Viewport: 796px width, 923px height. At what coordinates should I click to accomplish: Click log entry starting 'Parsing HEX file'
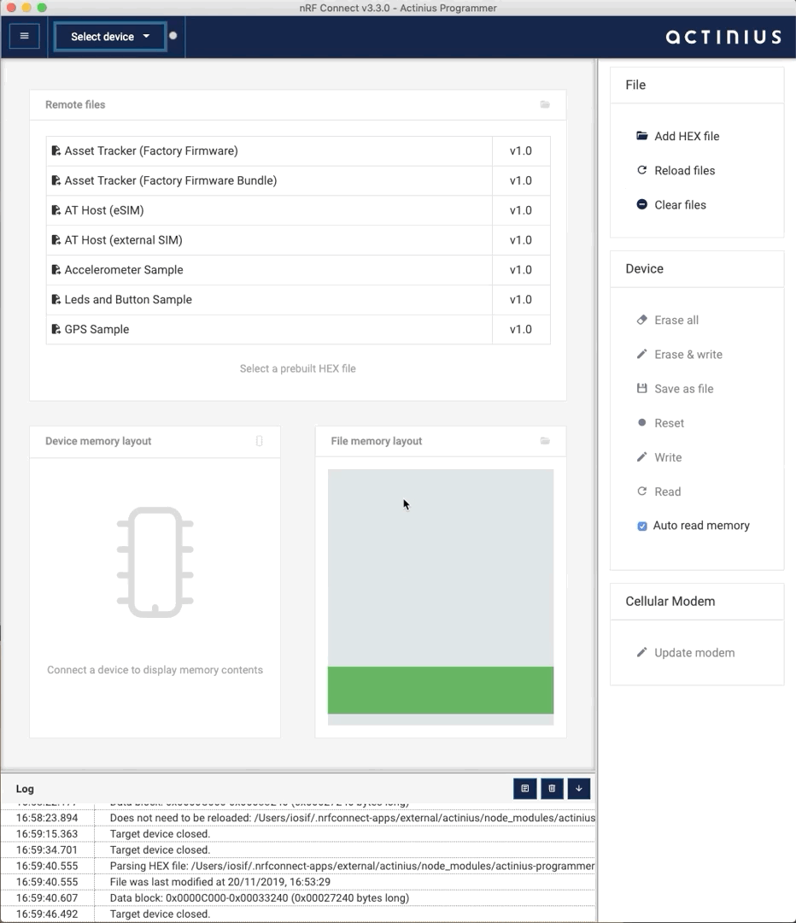pos(352,866)
